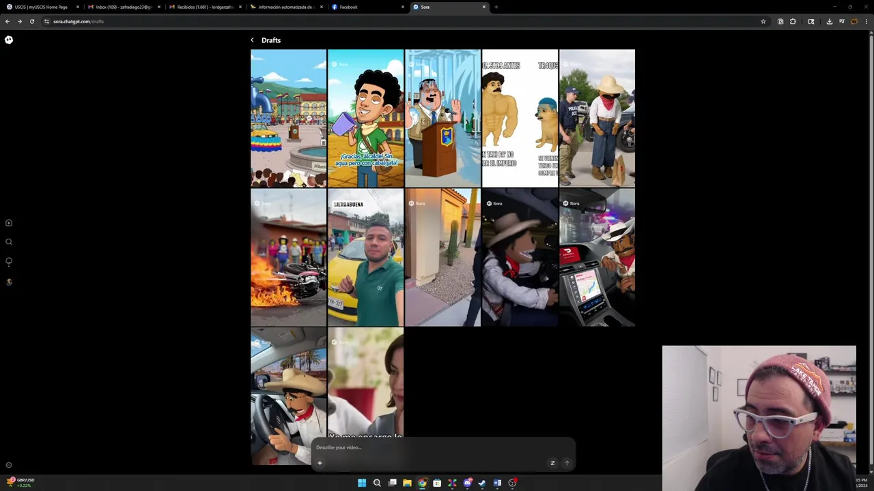The image size is (874, 491).
Task: Open the bottom sidebar settings circle icon
Action: click(x=9, y=465)
